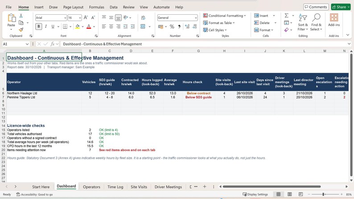This screenshot has width=354, height=199.
Task: Click the Top Align icon
Action: [104, 17]
